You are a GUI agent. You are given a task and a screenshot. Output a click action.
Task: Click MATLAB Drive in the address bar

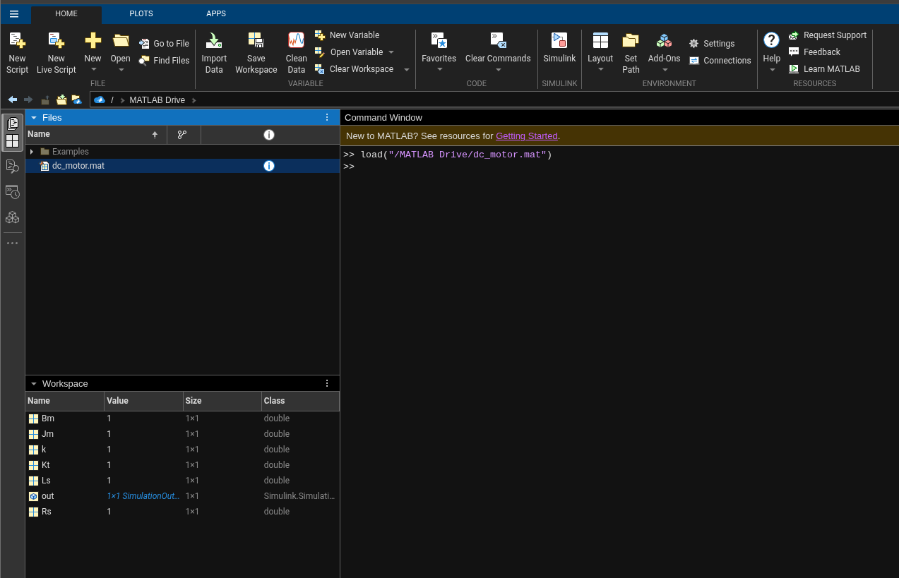157,100
